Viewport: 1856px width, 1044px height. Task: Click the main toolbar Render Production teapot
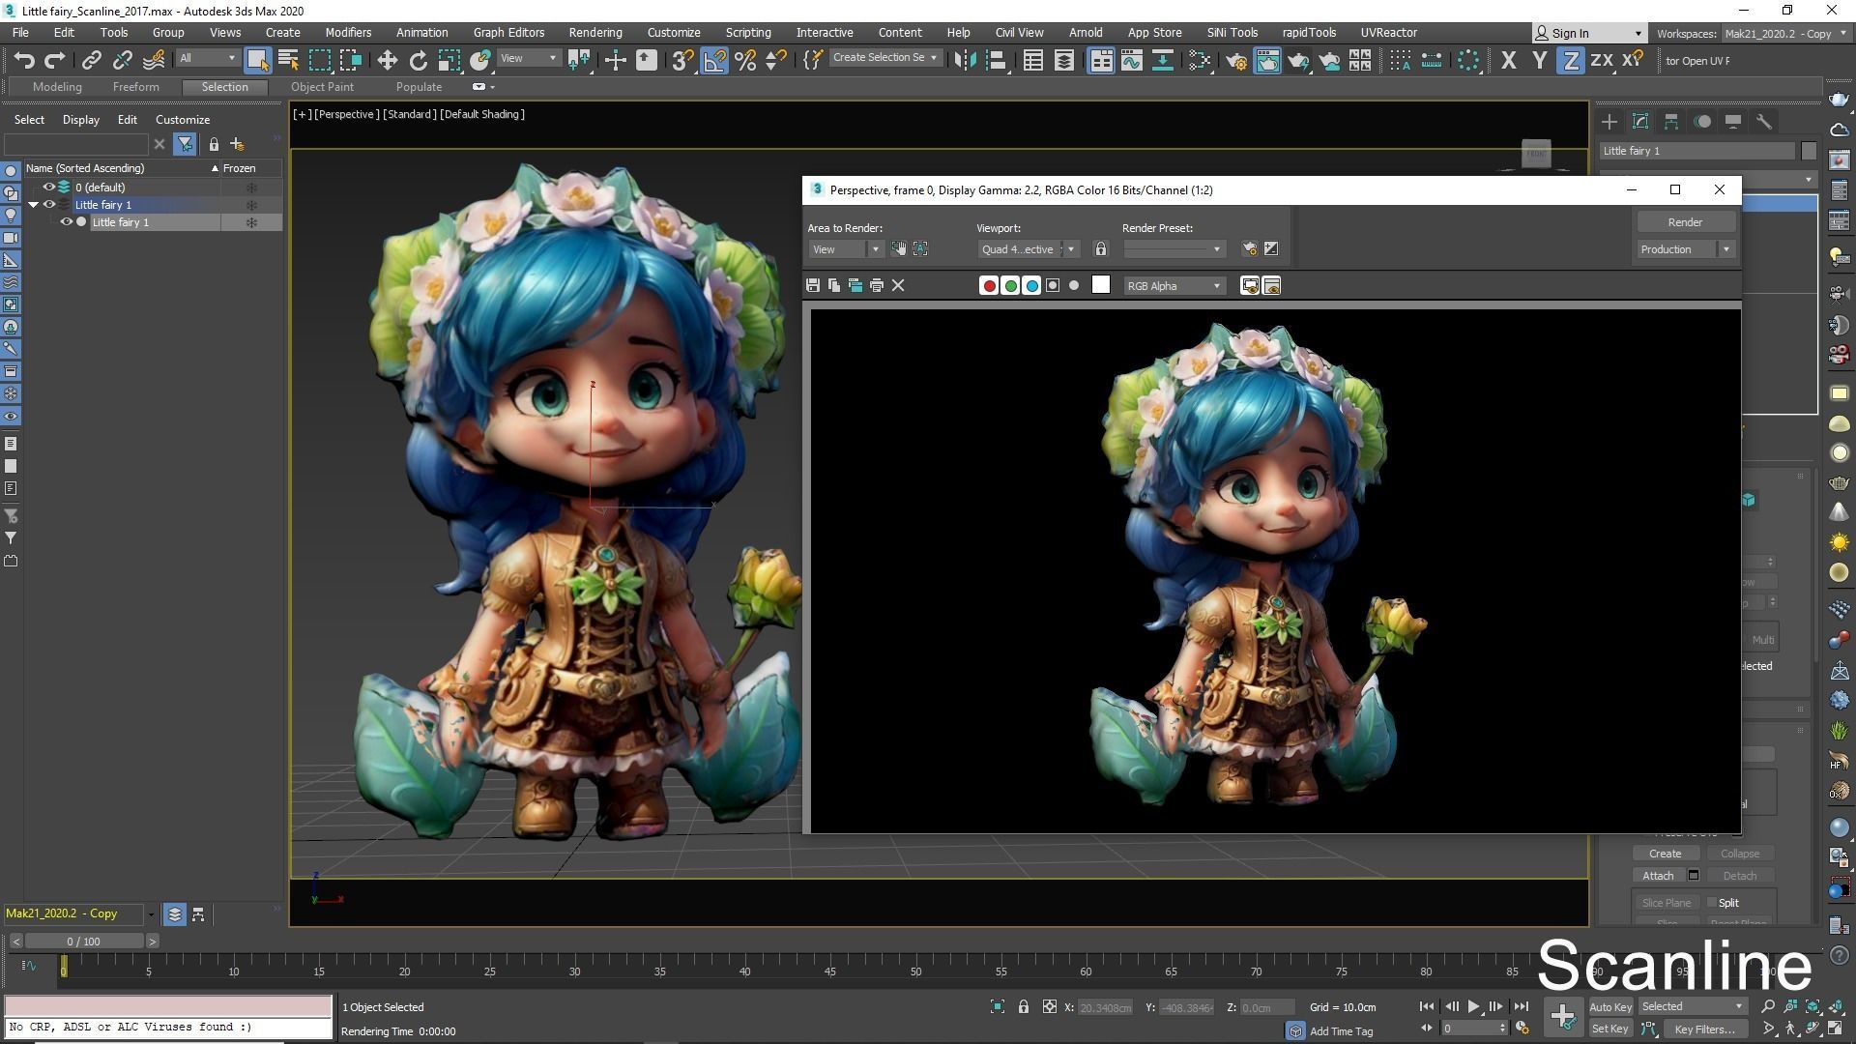(1298, 60)
